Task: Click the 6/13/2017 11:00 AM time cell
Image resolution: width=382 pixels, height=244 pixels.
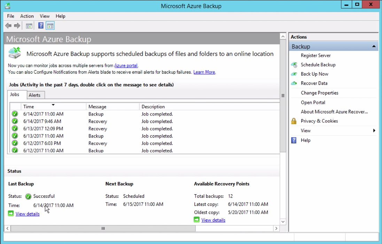Action: (x=44, y=136)
